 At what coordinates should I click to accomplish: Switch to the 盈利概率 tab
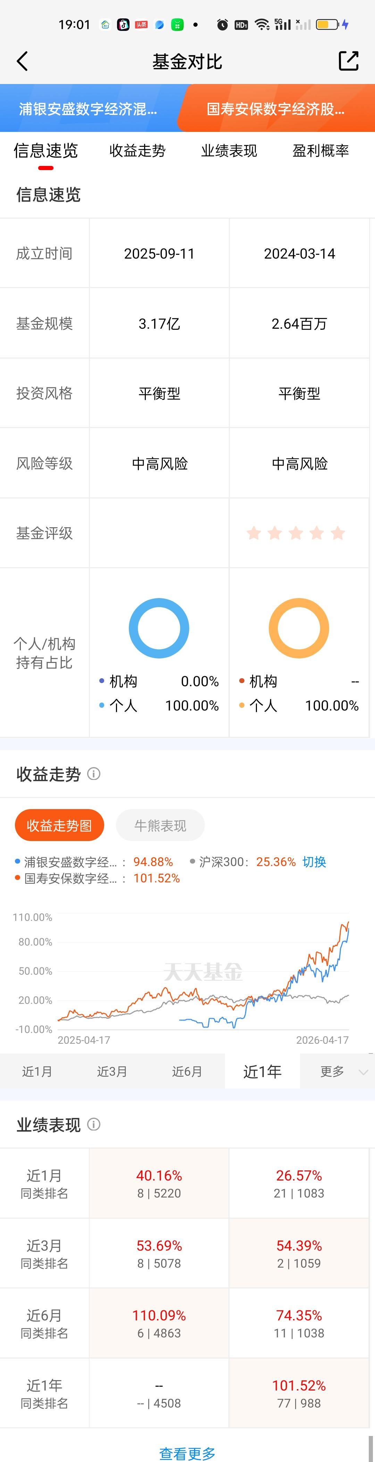point(320,150)
